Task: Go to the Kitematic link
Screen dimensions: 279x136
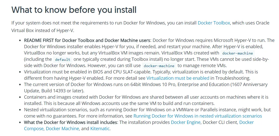Action: click(x=100, y=128)
